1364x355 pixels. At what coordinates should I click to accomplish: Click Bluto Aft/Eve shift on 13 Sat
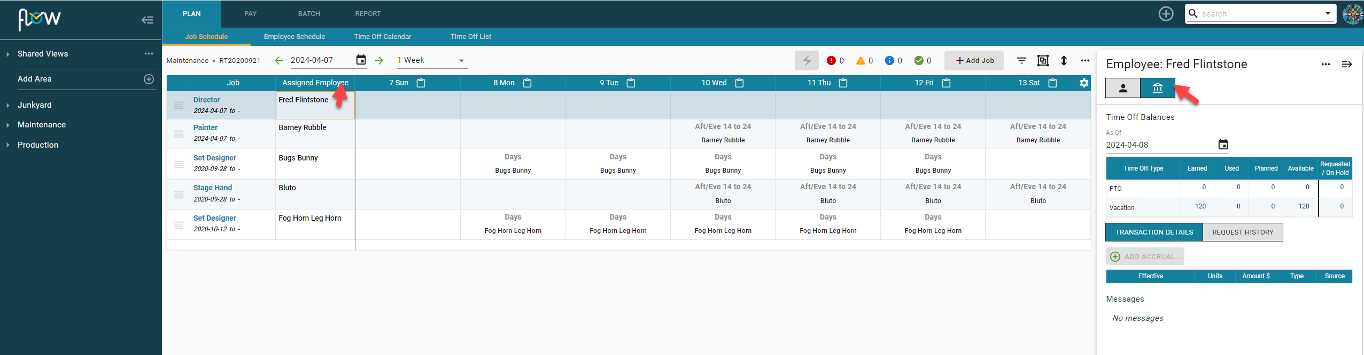click(1038, 194)
